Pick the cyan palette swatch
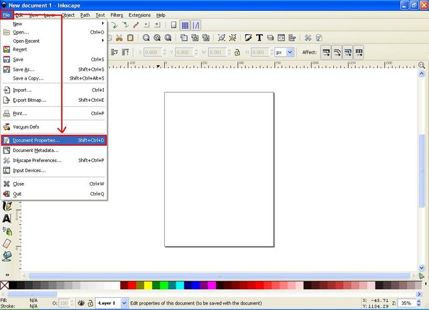429x310 pixels. [x=180, y=285]
